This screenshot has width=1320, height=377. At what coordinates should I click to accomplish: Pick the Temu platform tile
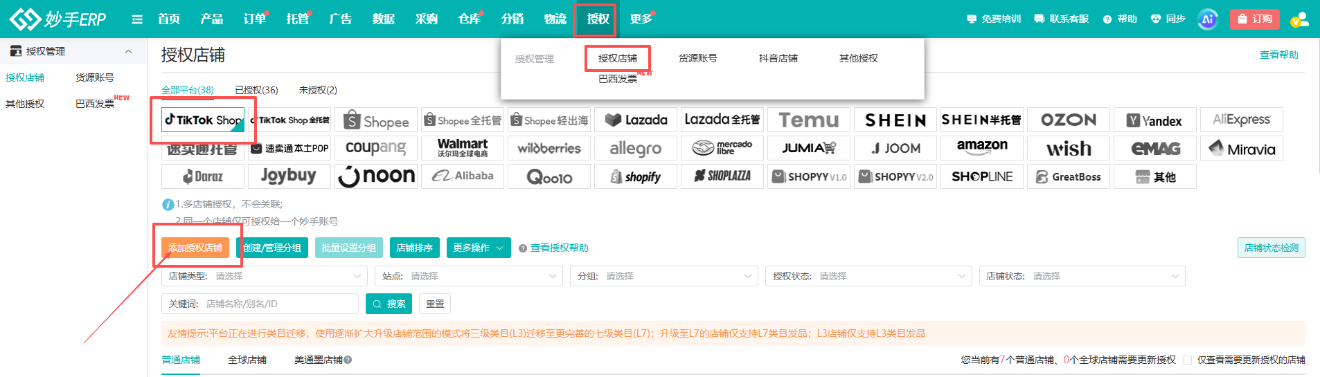tap(809, 120)
